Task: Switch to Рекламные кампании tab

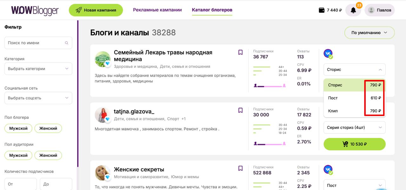Action: pyautogui.click(x=157, y=10)
